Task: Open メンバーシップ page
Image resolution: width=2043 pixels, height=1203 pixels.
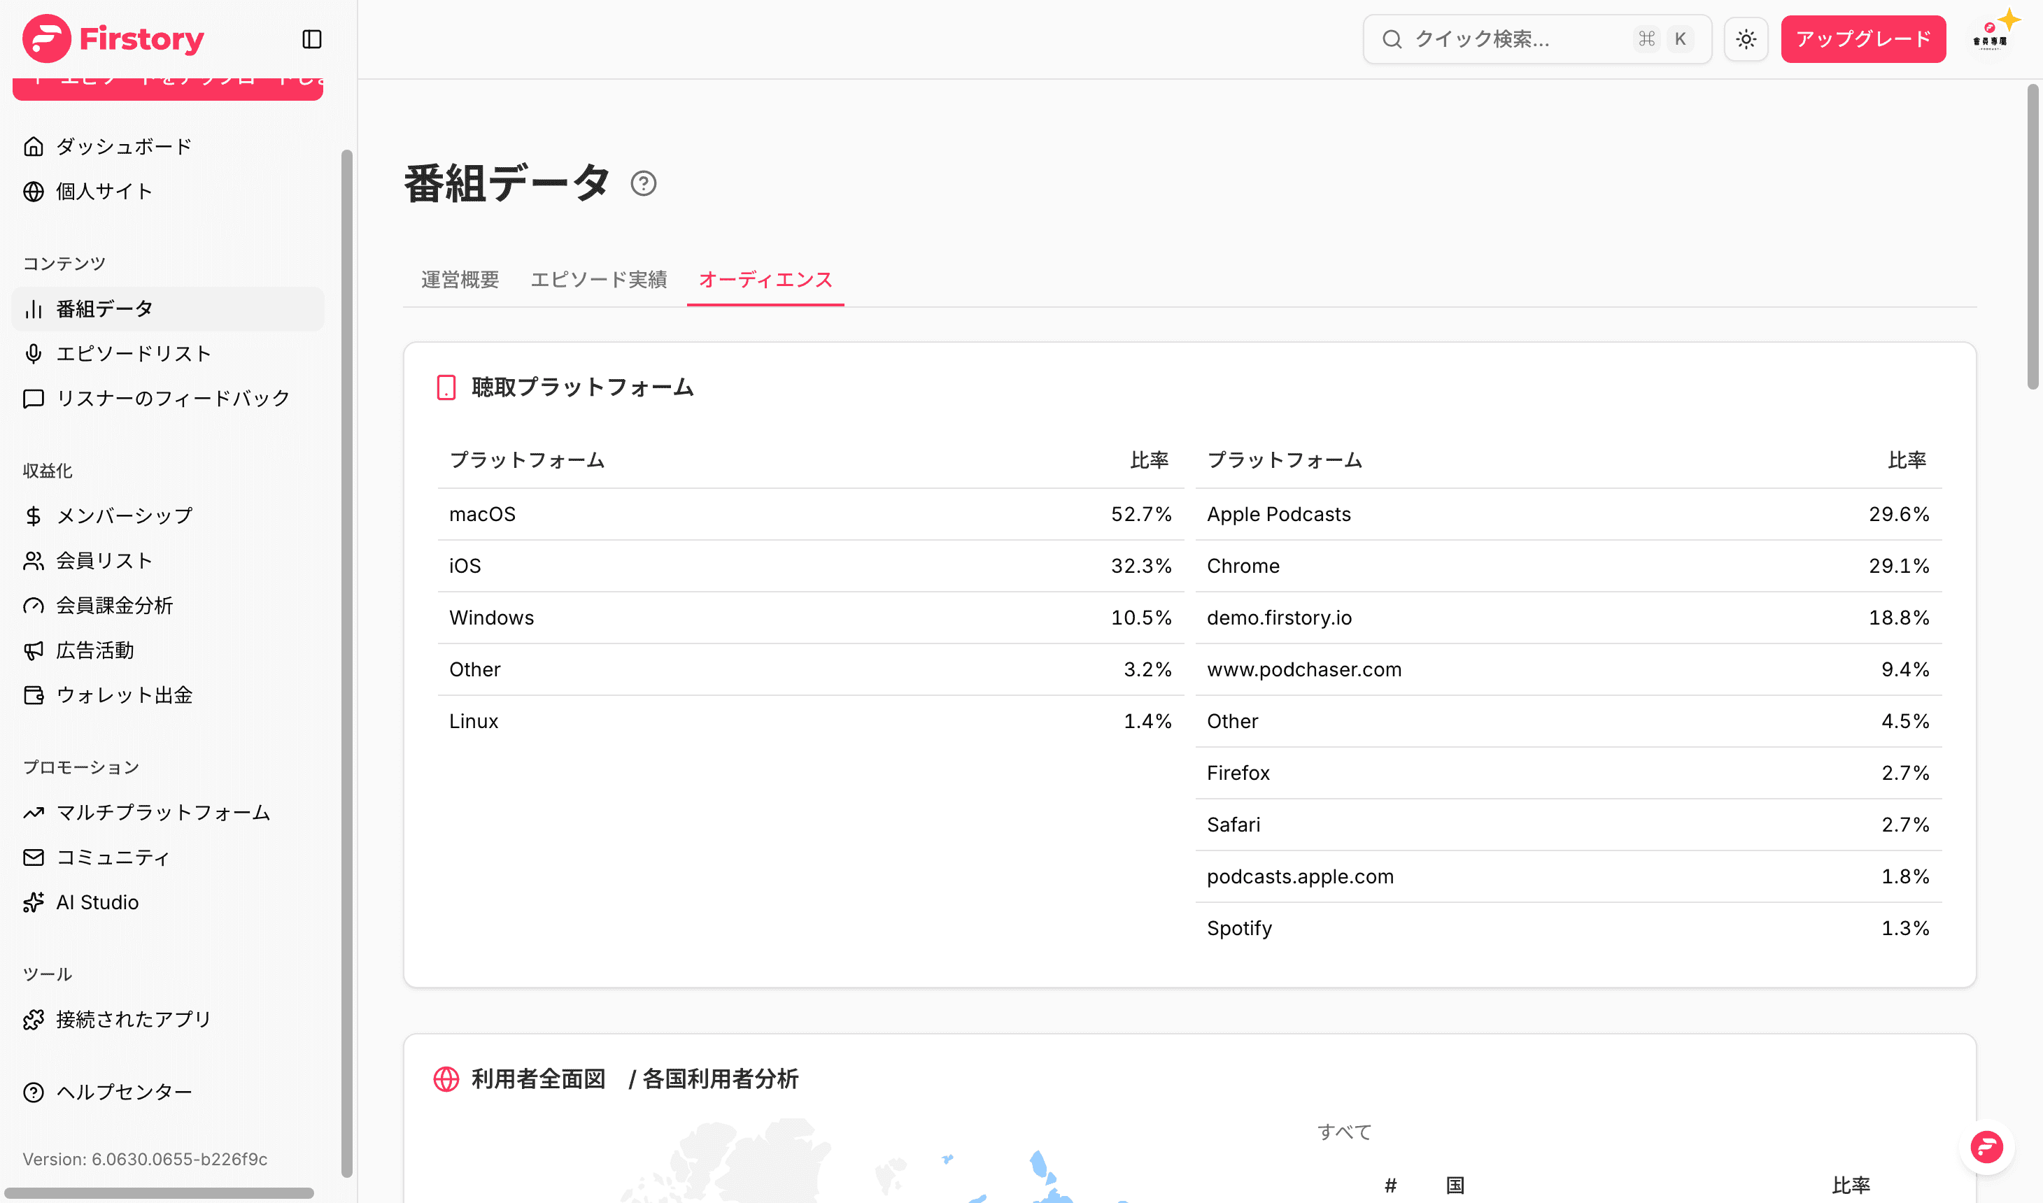Action: 168,515
